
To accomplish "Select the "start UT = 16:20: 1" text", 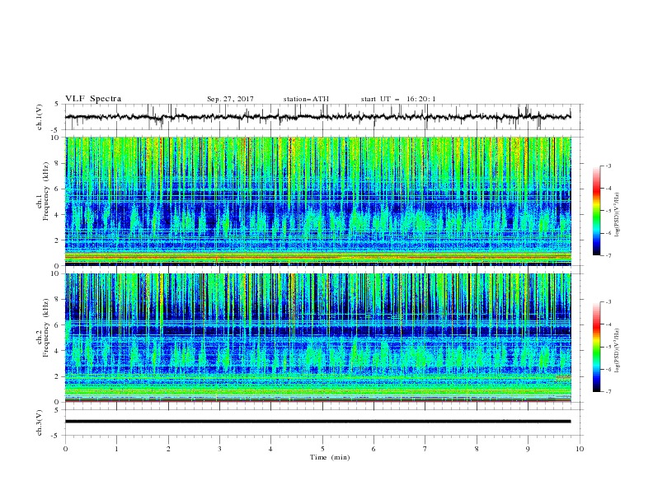I will [398, 99].
